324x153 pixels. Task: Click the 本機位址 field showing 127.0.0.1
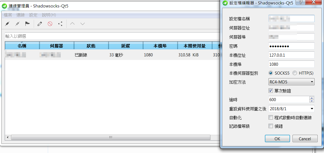tap(291, 55)
